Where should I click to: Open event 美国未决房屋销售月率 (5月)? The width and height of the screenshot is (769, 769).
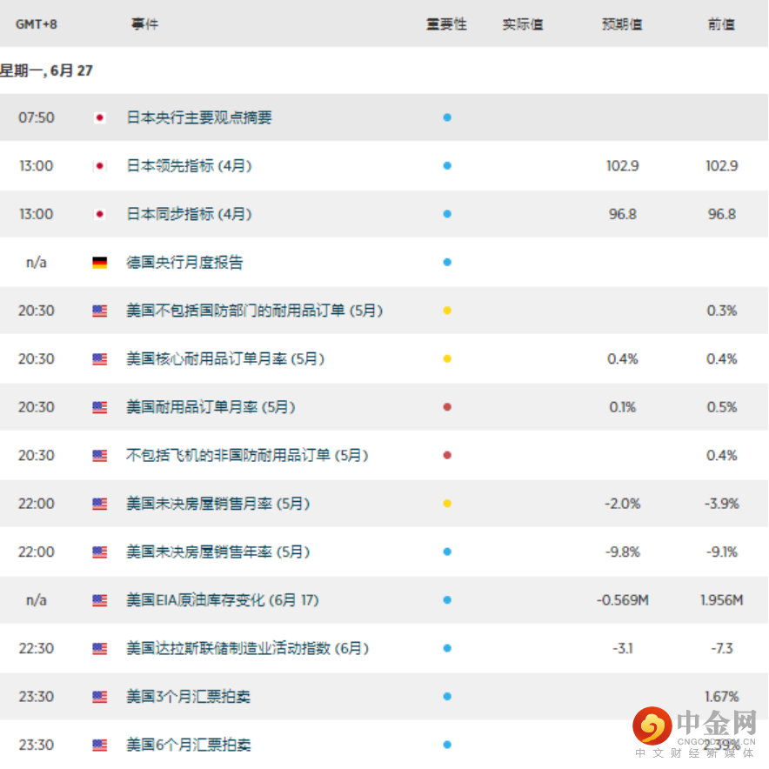pyautogui.click(x=218, y=504)
